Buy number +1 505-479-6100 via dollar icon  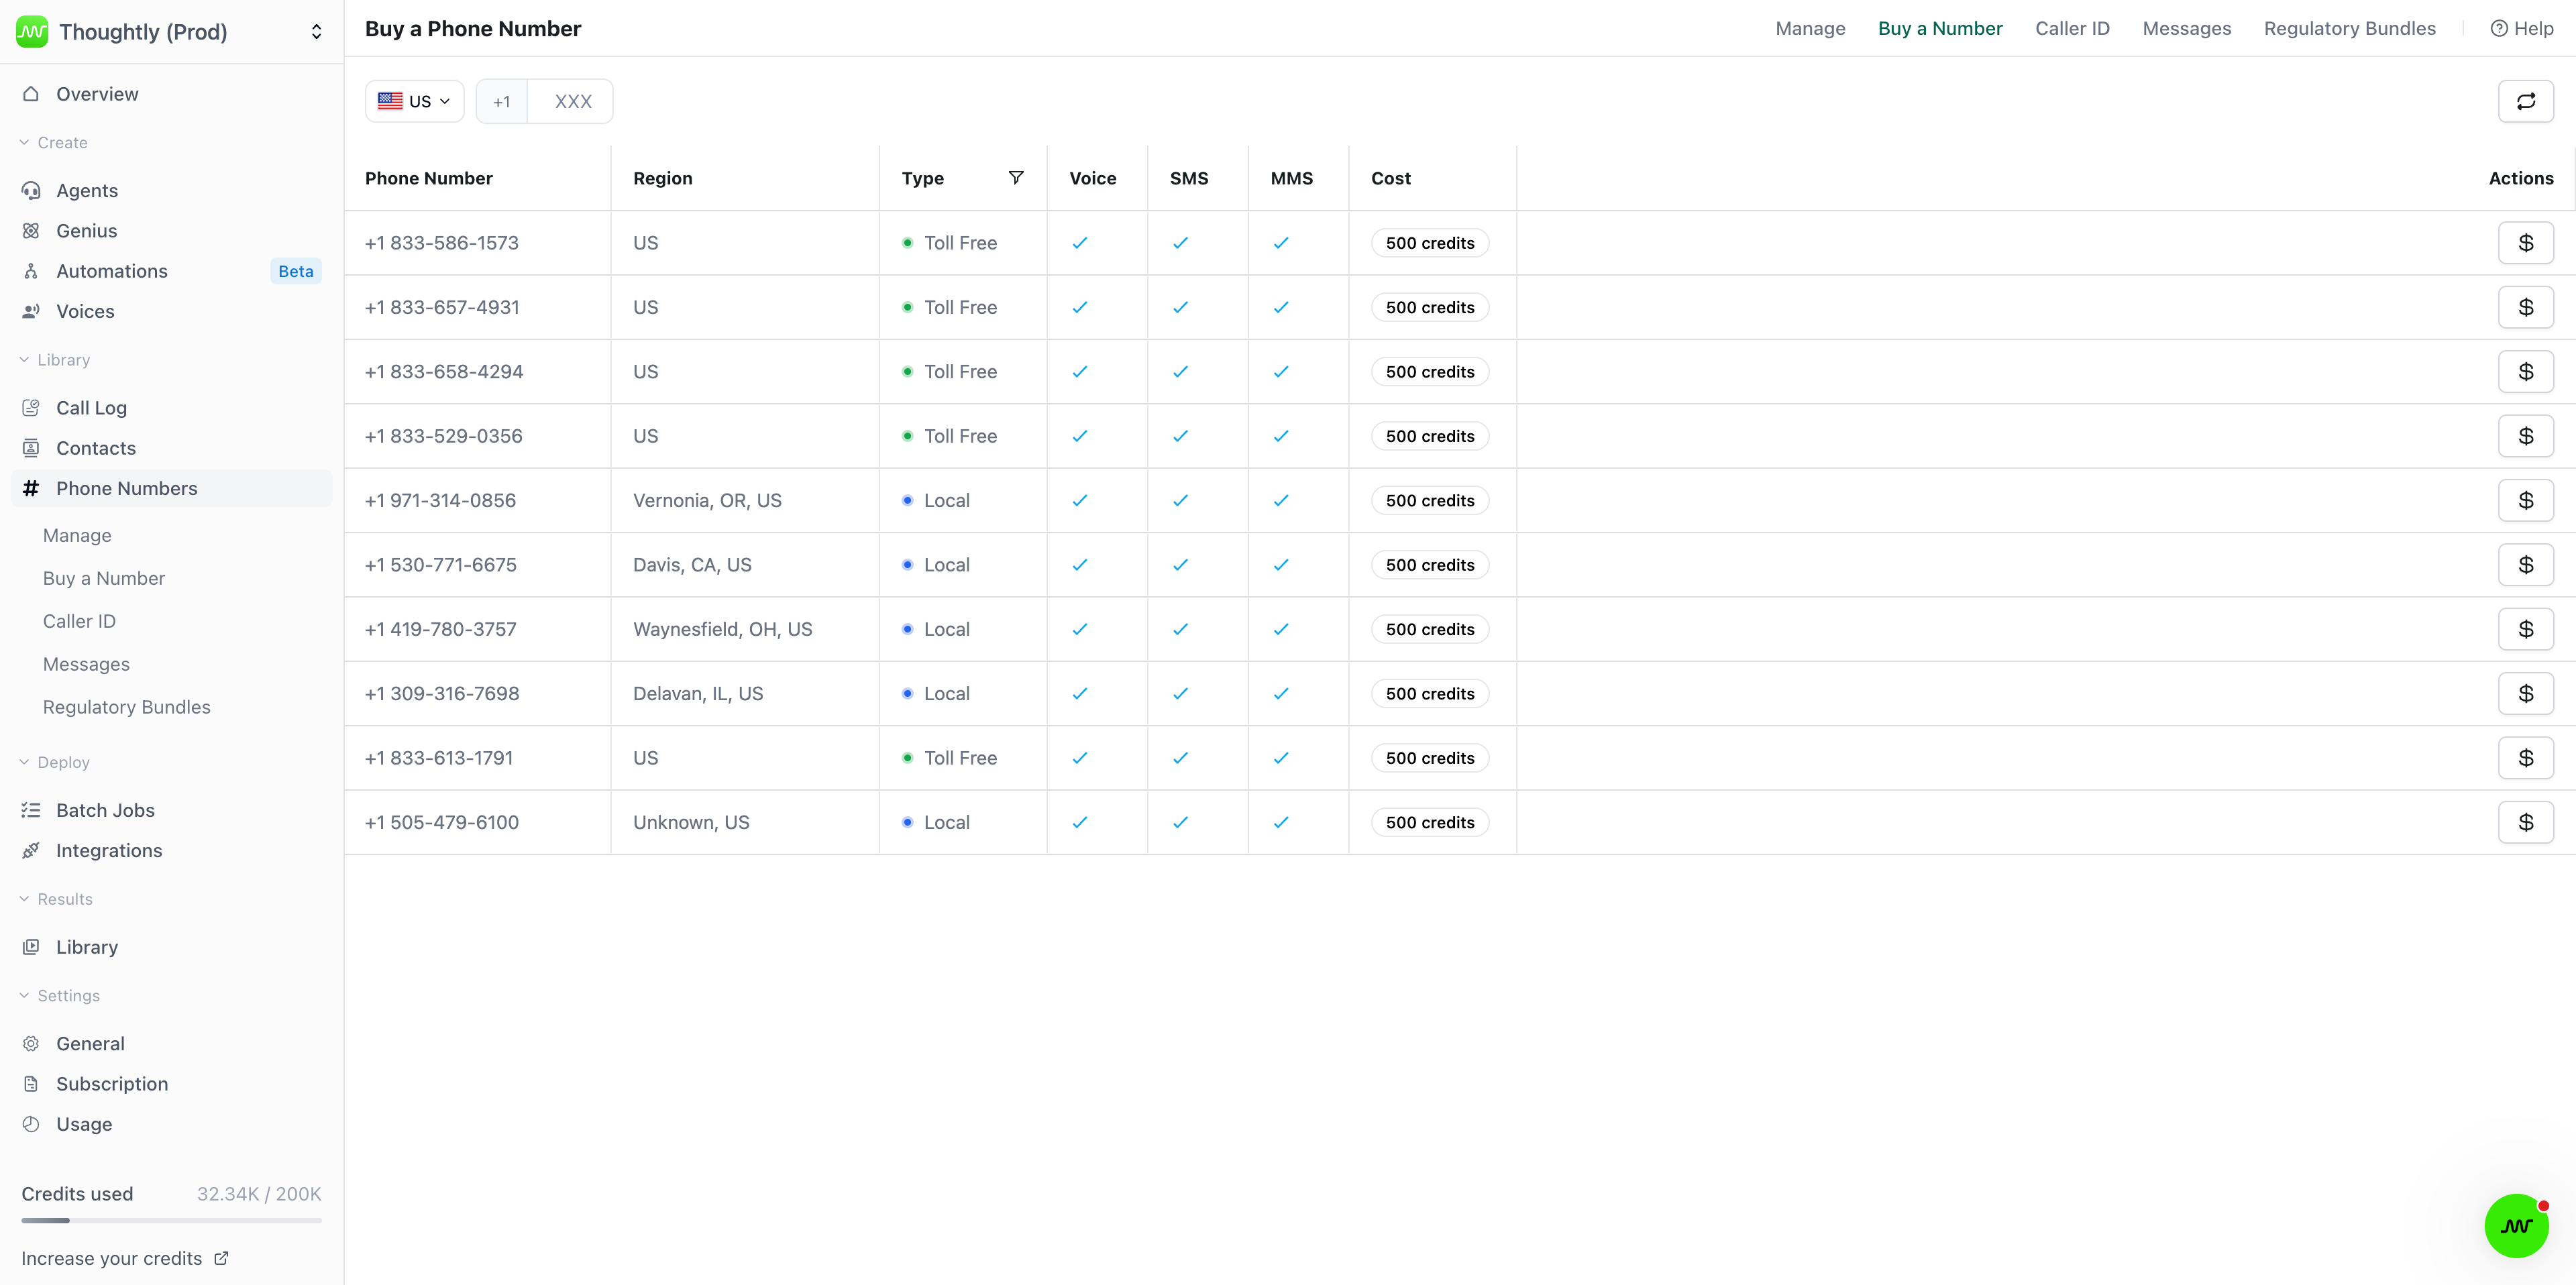pos(2525,822)
